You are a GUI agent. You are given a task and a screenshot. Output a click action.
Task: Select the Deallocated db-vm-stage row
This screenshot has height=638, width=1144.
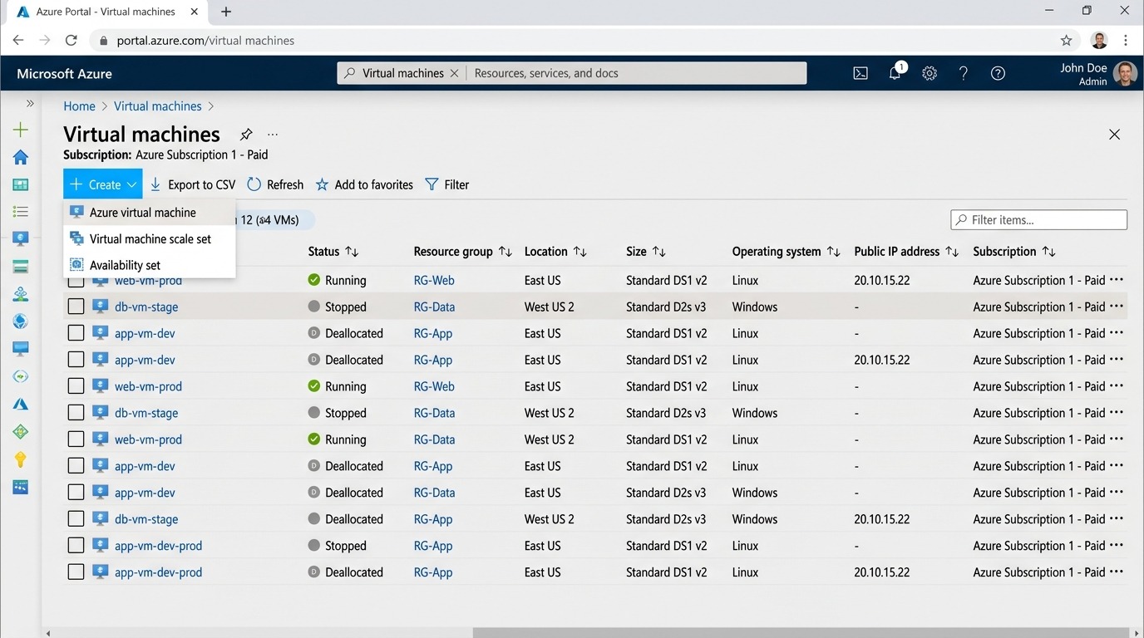tap(76, 519)
